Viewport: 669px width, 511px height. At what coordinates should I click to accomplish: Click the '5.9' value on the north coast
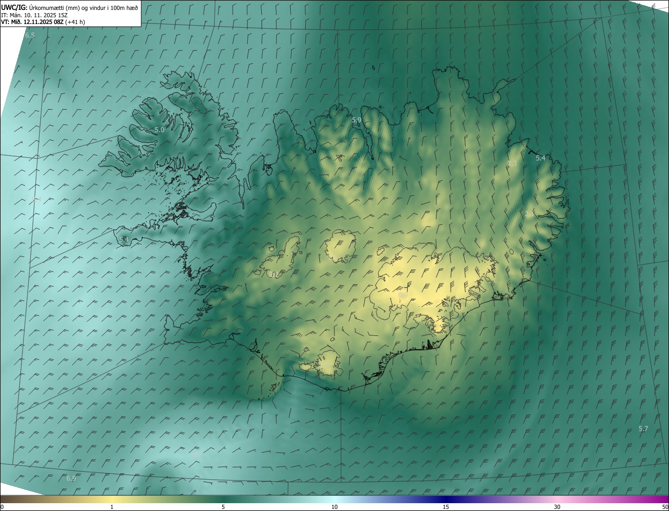tap(356, 120)
